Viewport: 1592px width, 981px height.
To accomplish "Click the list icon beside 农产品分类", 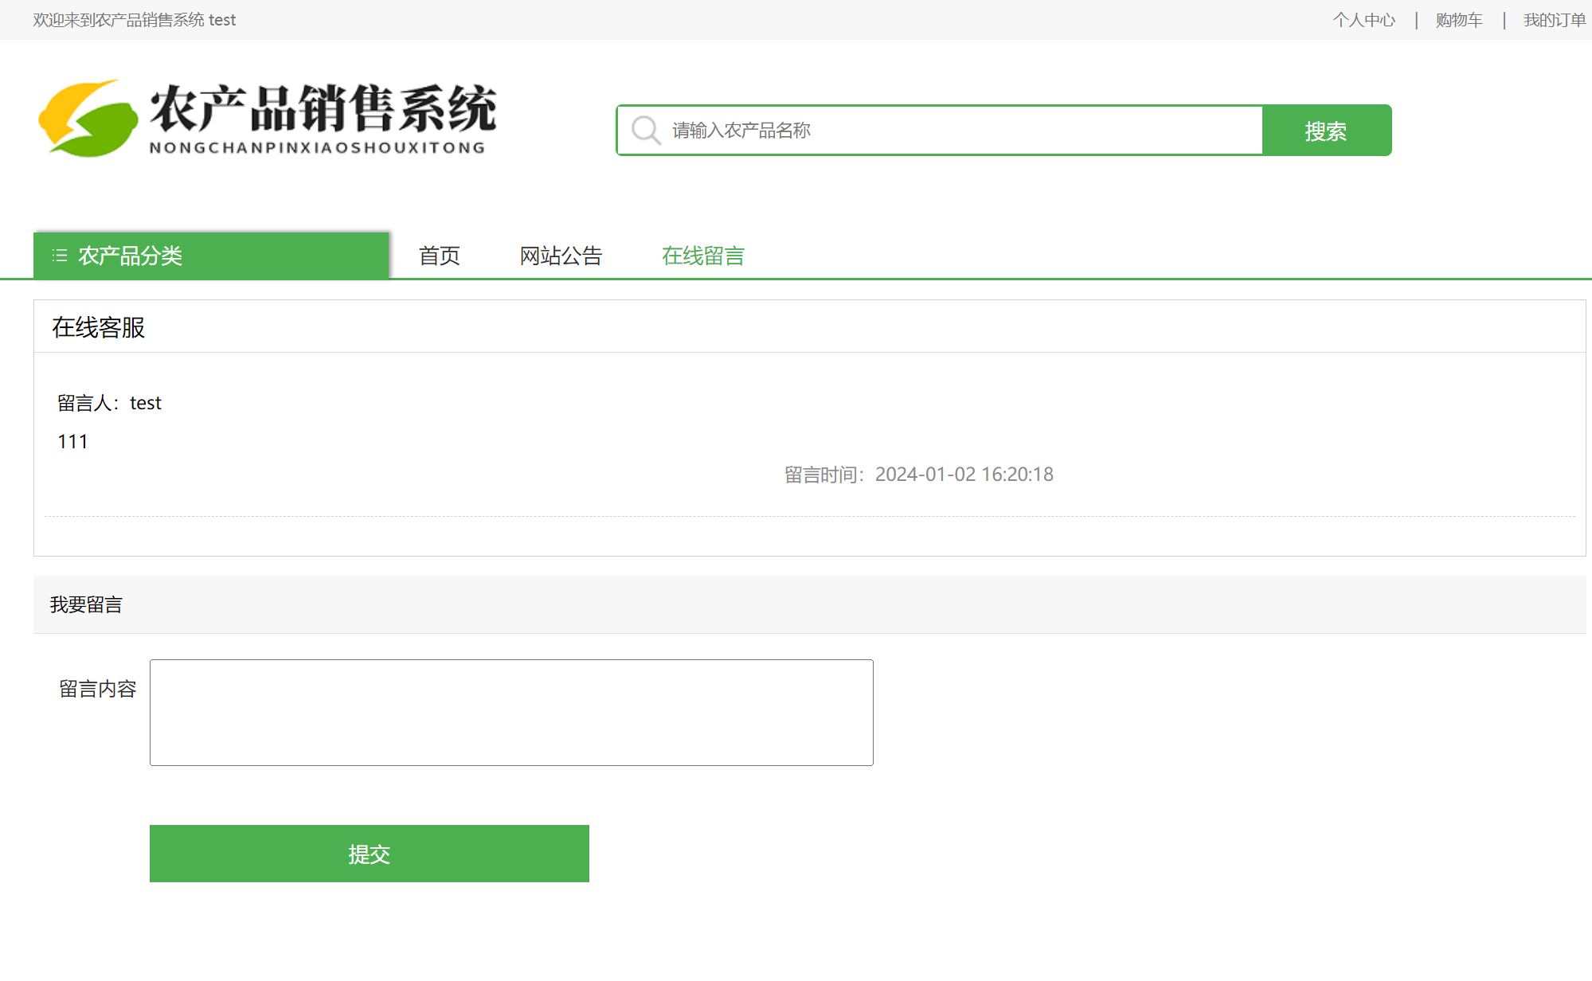I will (x=58, y=256).
